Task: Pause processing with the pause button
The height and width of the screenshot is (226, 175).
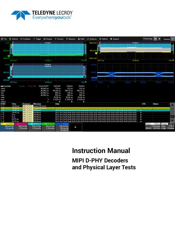Action: [155, 39]
